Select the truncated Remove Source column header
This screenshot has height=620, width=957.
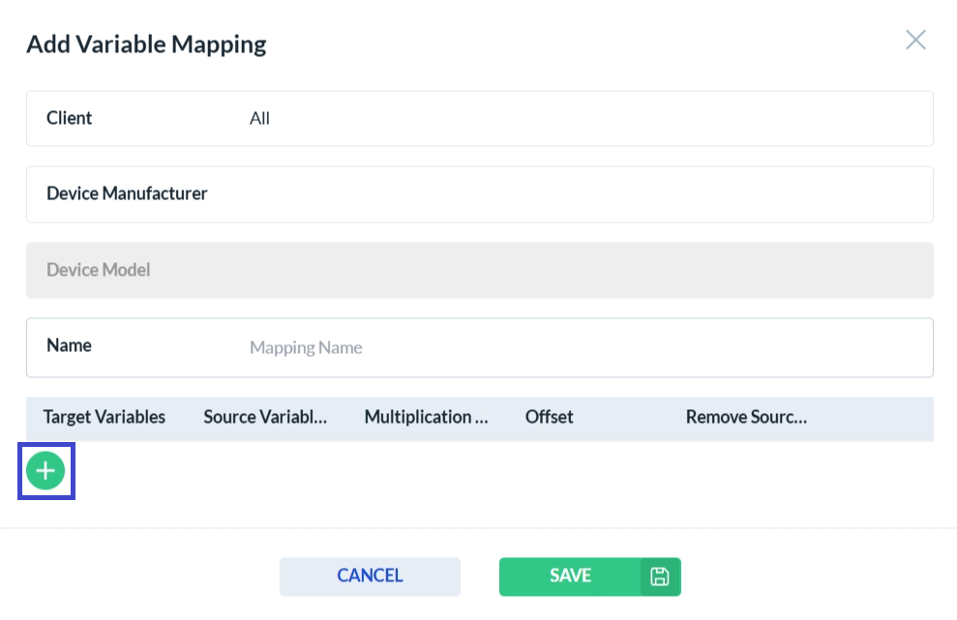pos(746,417)
